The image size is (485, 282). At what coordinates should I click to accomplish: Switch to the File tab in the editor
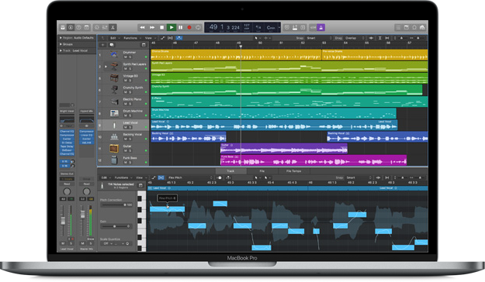(x=262, y=170)
